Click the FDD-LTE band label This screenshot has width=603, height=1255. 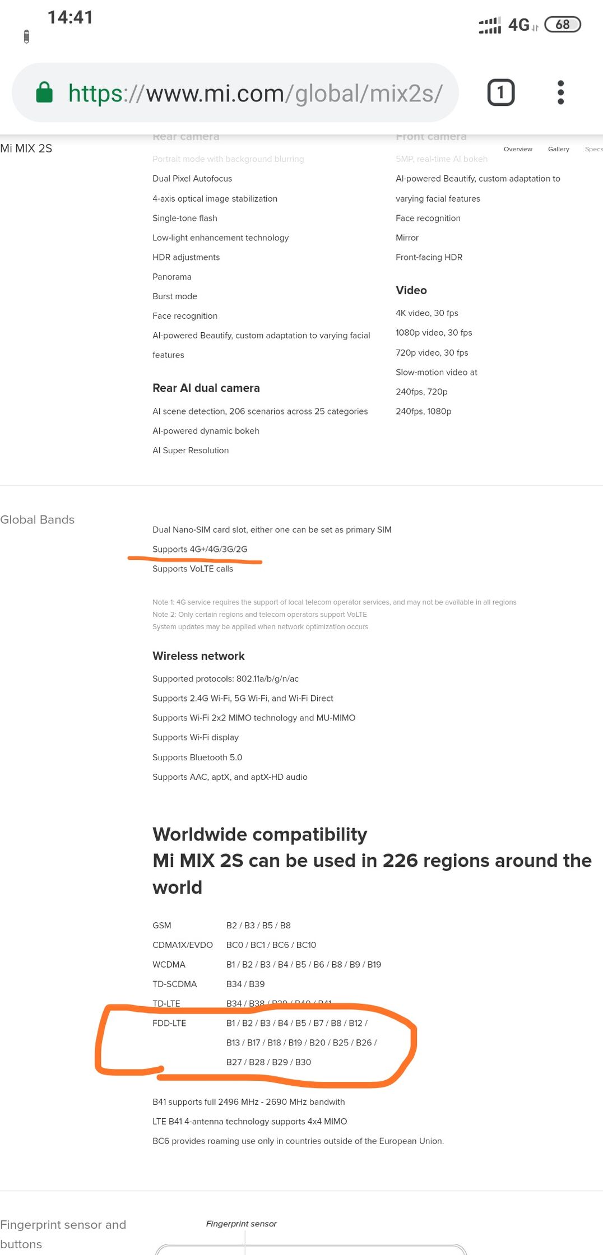(x=169, y=1023)
